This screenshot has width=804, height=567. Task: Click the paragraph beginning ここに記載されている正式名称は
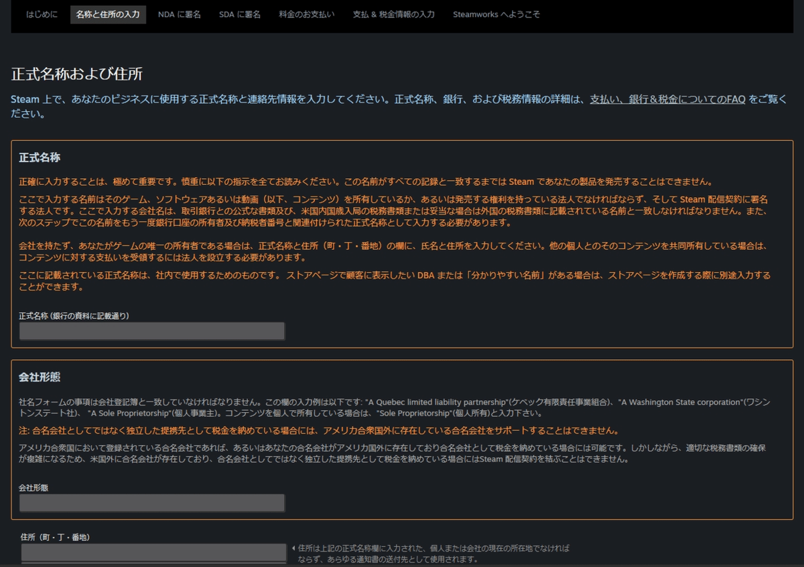395,281
